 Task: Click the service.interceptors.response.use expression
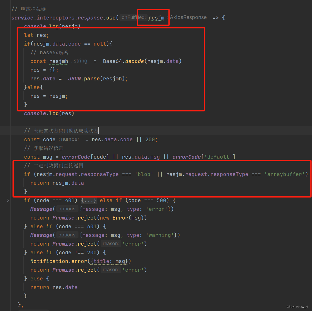pyautogui.click(x=63, y=17)
